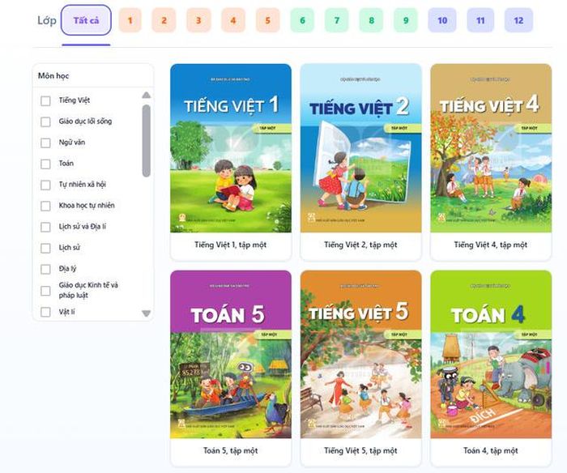Open the Tiếng Việt 5 book cover
567x473 pixels.
point(361,355)
